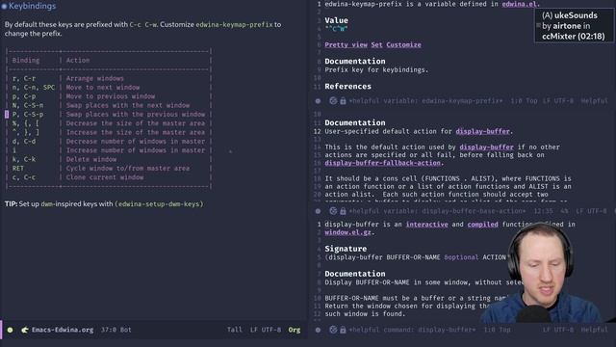Click the 'Increase number of windows in master' cell
The width and height of the screenshot is (616, 347).
[136, 150]
